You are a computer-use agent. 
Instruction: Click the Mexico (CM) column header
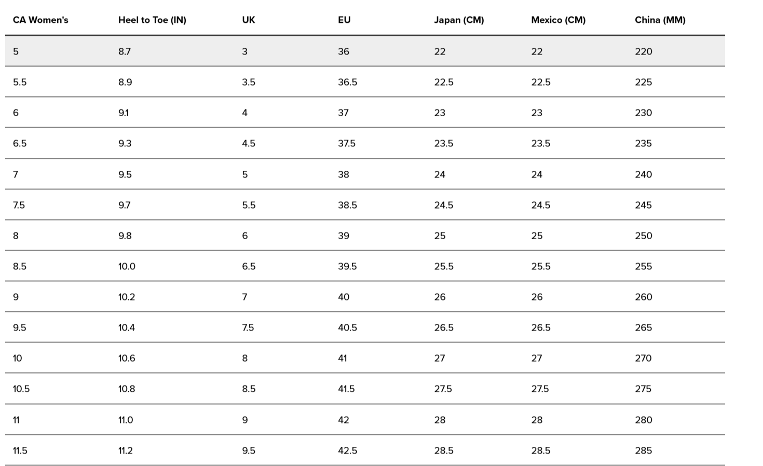pos(558,20)
